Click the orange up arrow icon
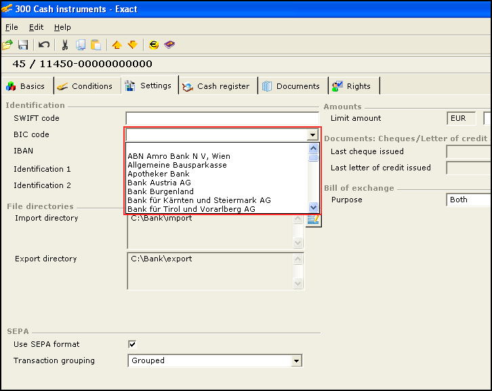This screenshot has width=492, height=391. point(117,45)
